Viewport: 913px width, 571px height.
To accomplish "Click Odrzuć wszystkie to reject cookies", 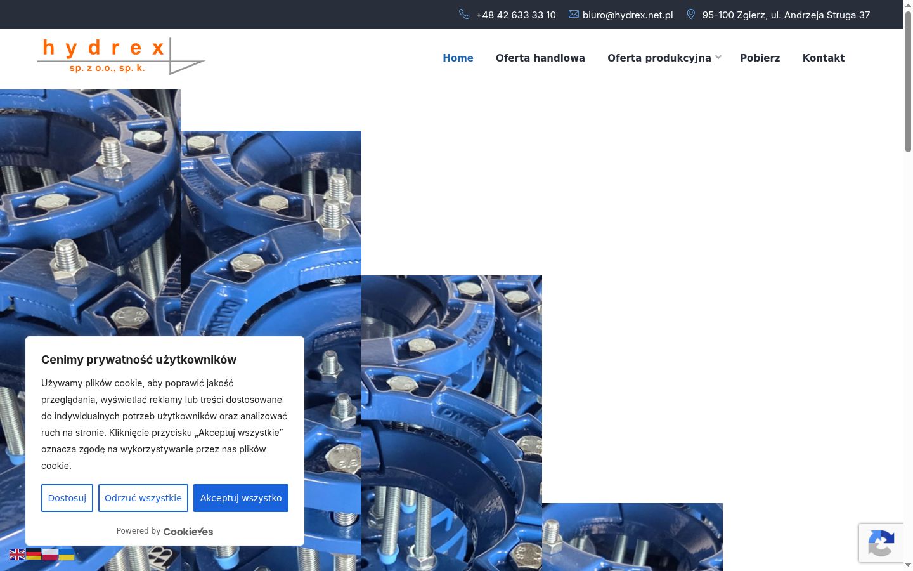I will (x=143, y=498).
